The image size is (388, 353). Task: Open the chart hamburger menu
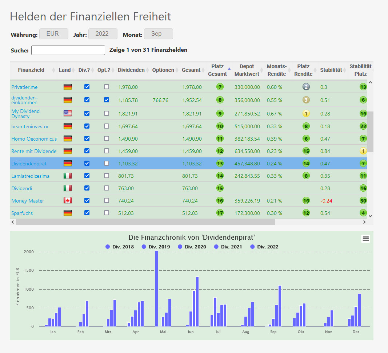point(365,239)
